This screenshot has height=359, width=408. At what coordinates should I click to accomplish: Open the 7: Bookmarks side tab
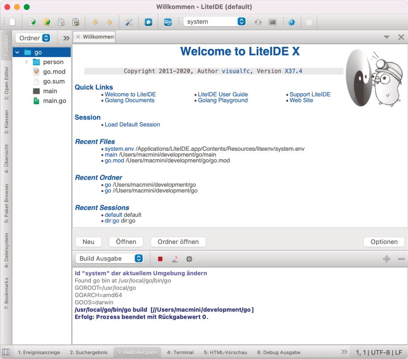coord(6,293)
